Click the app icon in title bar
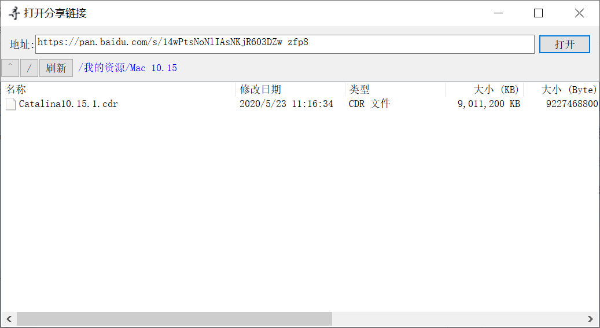Image resolution: width=600 pixels, height=328 pixels. coord(14,13)
